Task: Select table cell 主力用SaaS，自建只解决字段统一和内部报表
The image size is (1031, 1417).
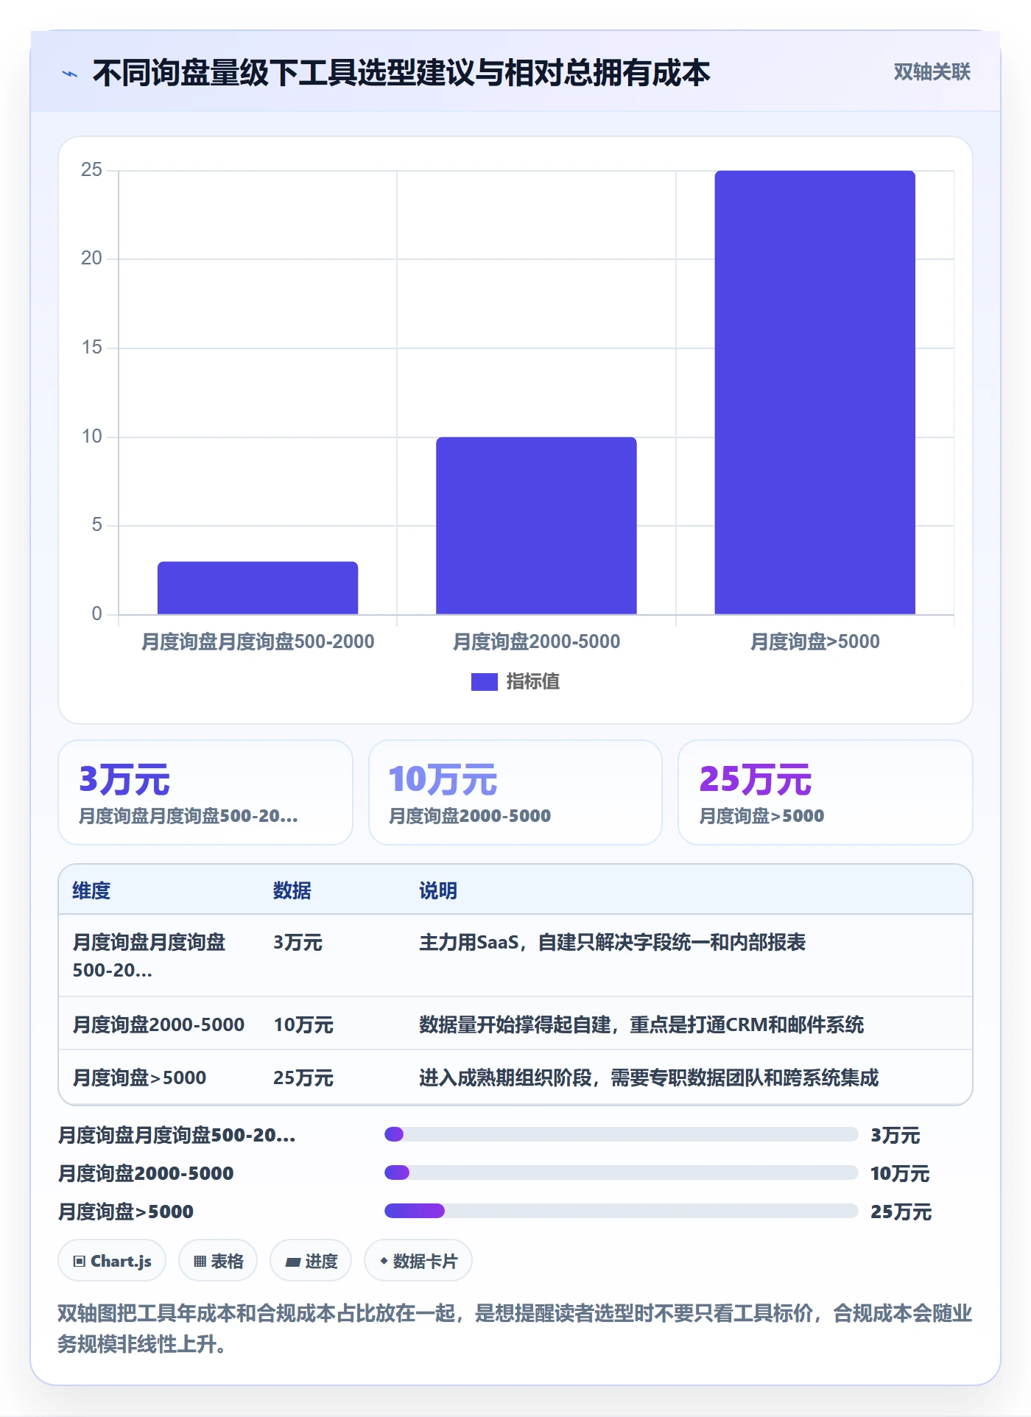Action: pyautogui.click(x=613, y=943)
